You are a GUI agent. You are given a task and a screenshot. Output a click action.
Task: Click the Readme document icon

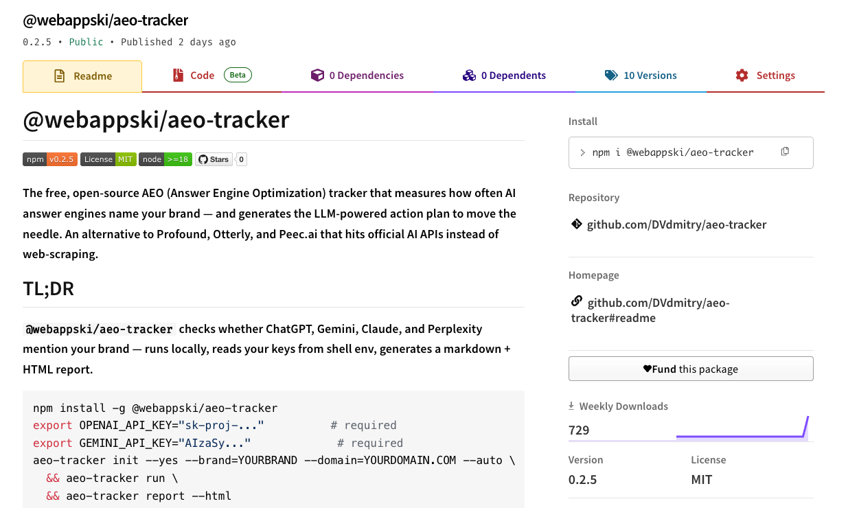coord(60,76)
